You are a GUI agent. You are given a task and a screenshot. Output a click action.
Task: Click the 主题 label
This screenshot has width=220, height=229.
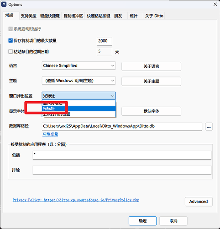coord(13,81)
